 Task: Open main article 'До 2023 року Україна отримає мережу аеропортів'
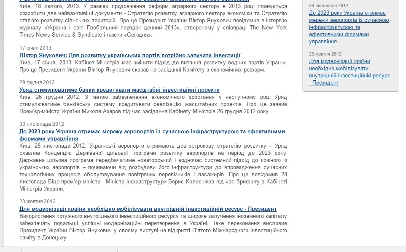pyautogui.click(x=152, y=132)
